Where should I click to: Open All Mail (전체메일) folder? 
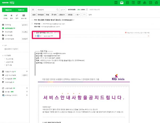(x=8, y=25)
